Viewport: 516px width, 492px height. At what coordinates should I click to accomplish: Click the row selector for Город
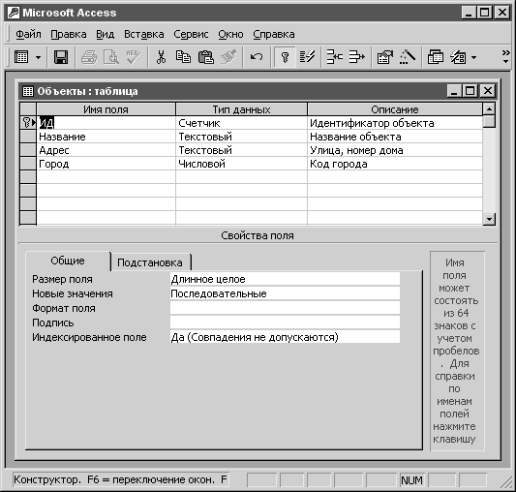[x=28, y=164]
